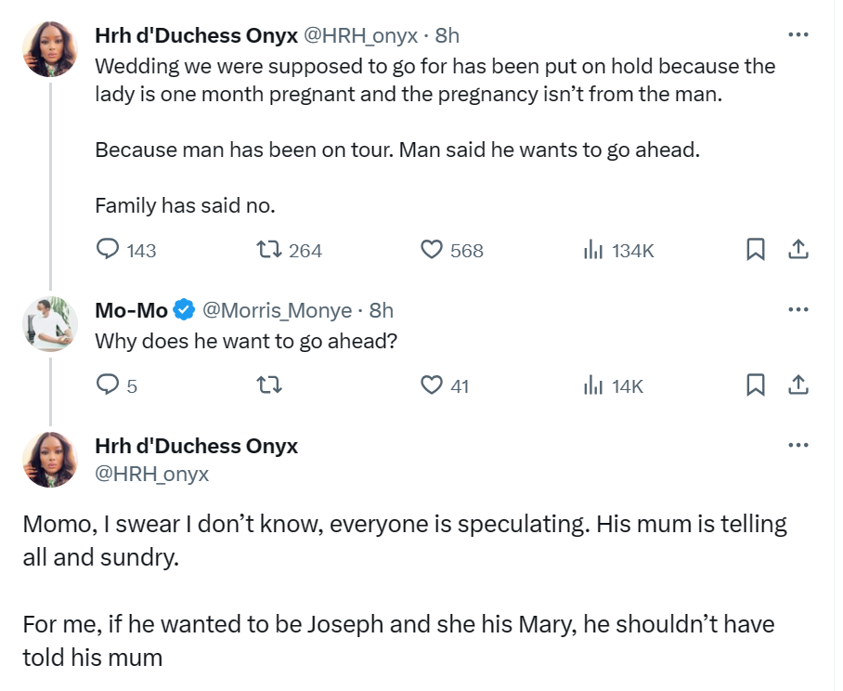Bookmark the wedding on hold tweet
The image size is (843, 691).
pos(756,250)
